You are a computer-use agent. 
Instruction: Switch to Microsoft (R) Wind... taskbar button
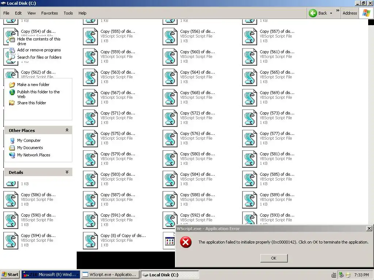pyautogui.click(x=50, y=275)
